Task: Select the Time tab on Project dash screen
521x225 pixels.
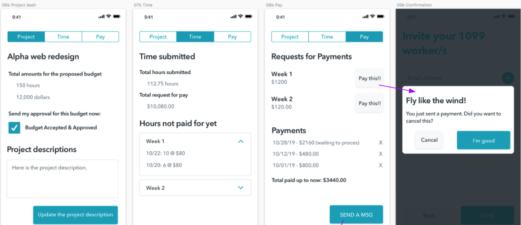Action: click(63, 37)
